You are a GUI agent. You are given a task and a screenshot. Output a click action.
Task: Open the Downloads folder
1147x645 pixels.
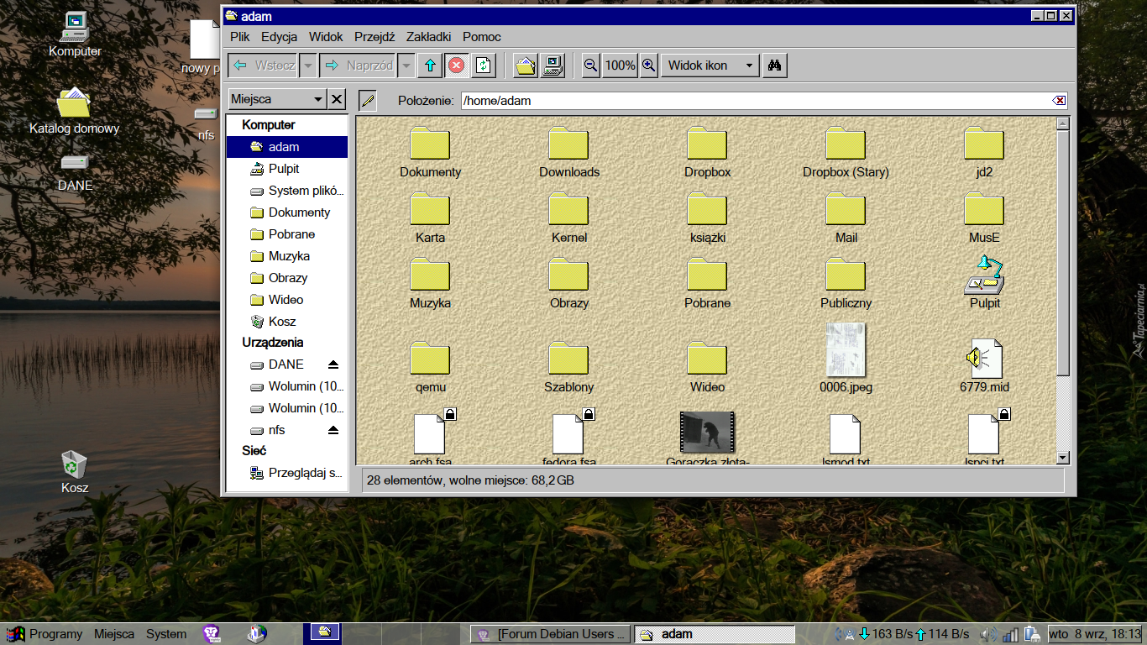pos(569,152)
